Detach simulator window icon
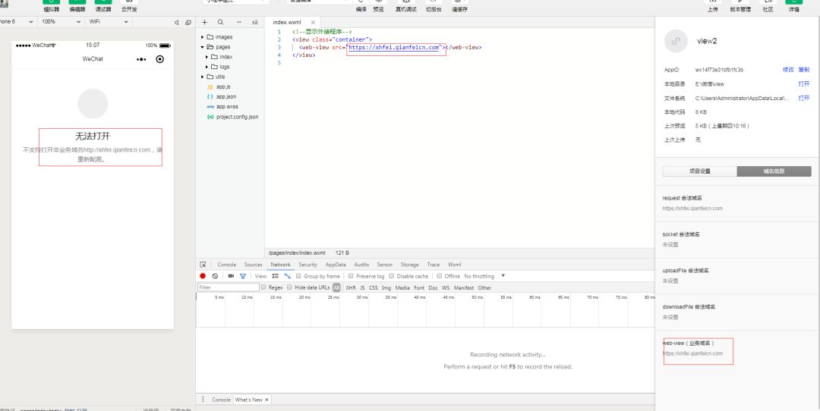Screen dimensions: 820x411 [188, 22]
